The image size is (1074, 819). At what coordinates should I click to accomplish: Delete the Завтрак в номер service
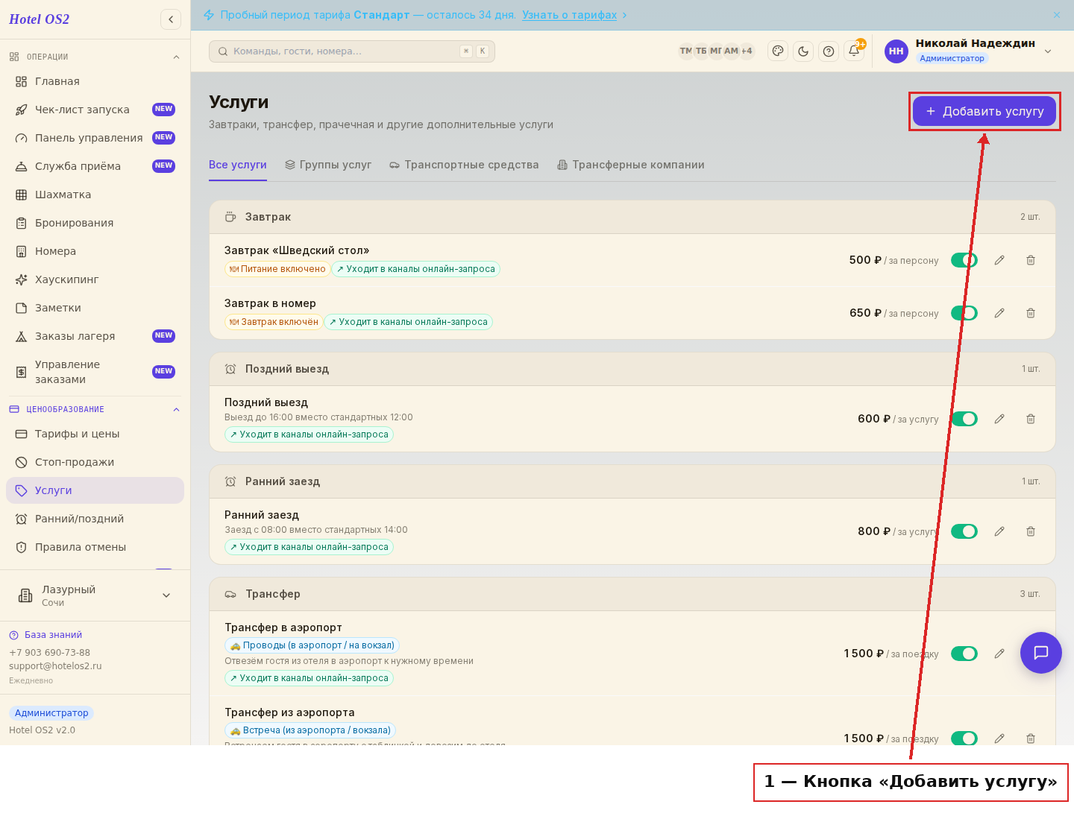(x=1031, y=313)
